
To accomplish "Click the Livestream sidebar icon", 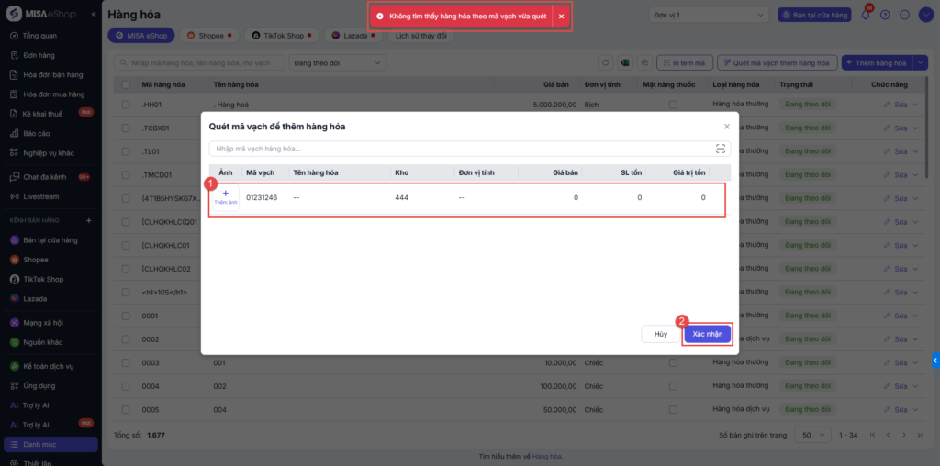I will point(15,196).
